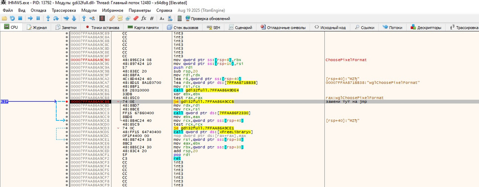This screenshot has width=479, height=187.
Task: Open the Variables hash icon
Action: click(152, 18)
